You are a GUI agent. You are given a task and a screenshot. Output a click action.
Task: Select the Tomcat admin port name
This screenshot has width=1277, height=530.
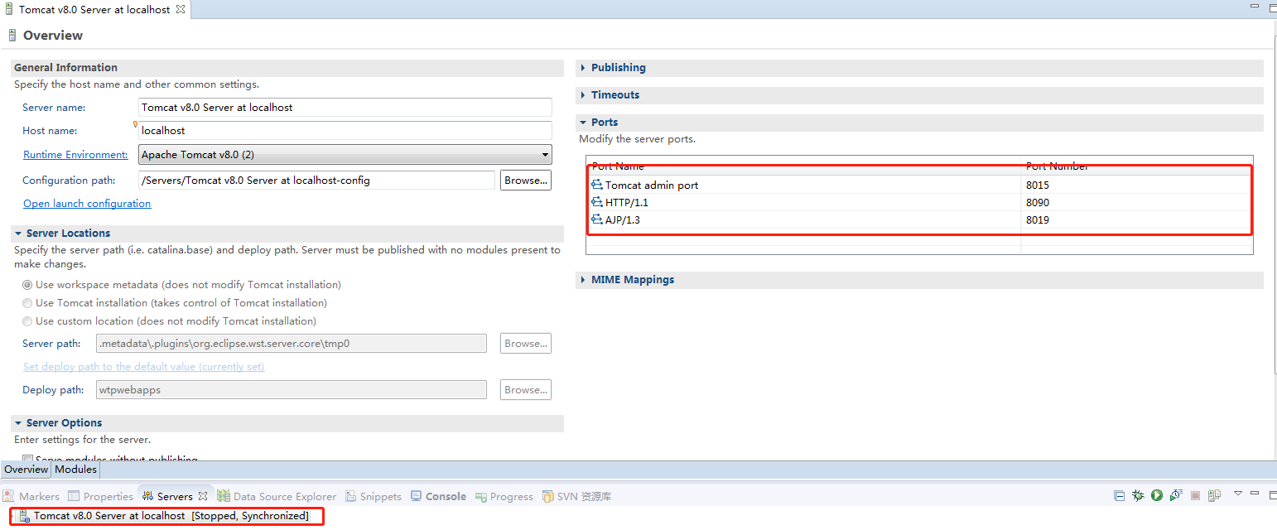click(652, 185)
